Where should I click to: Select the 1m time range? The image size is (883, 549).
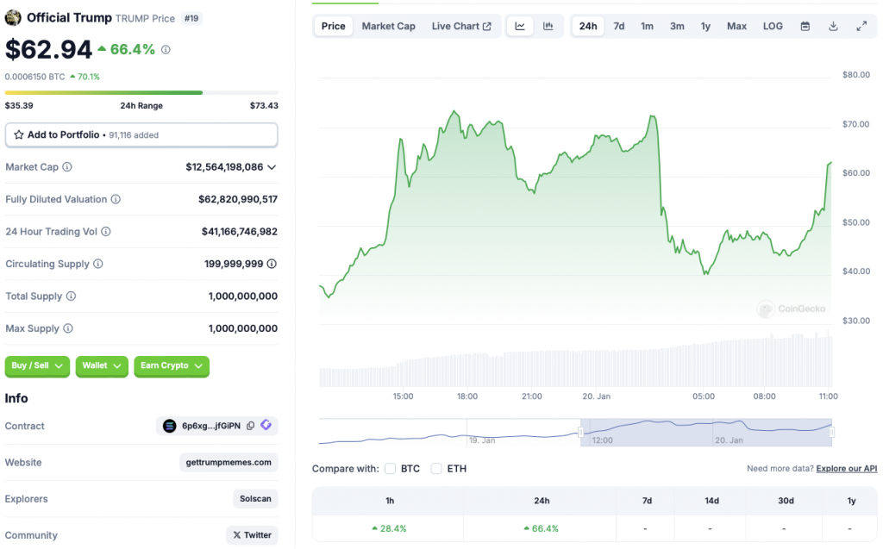(x=647, y=26)
